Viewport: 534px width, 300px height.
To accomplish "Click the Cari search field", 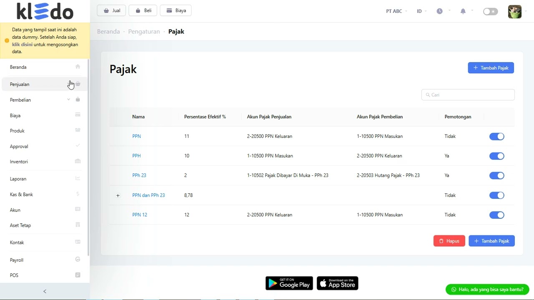I will click(468, 95).
